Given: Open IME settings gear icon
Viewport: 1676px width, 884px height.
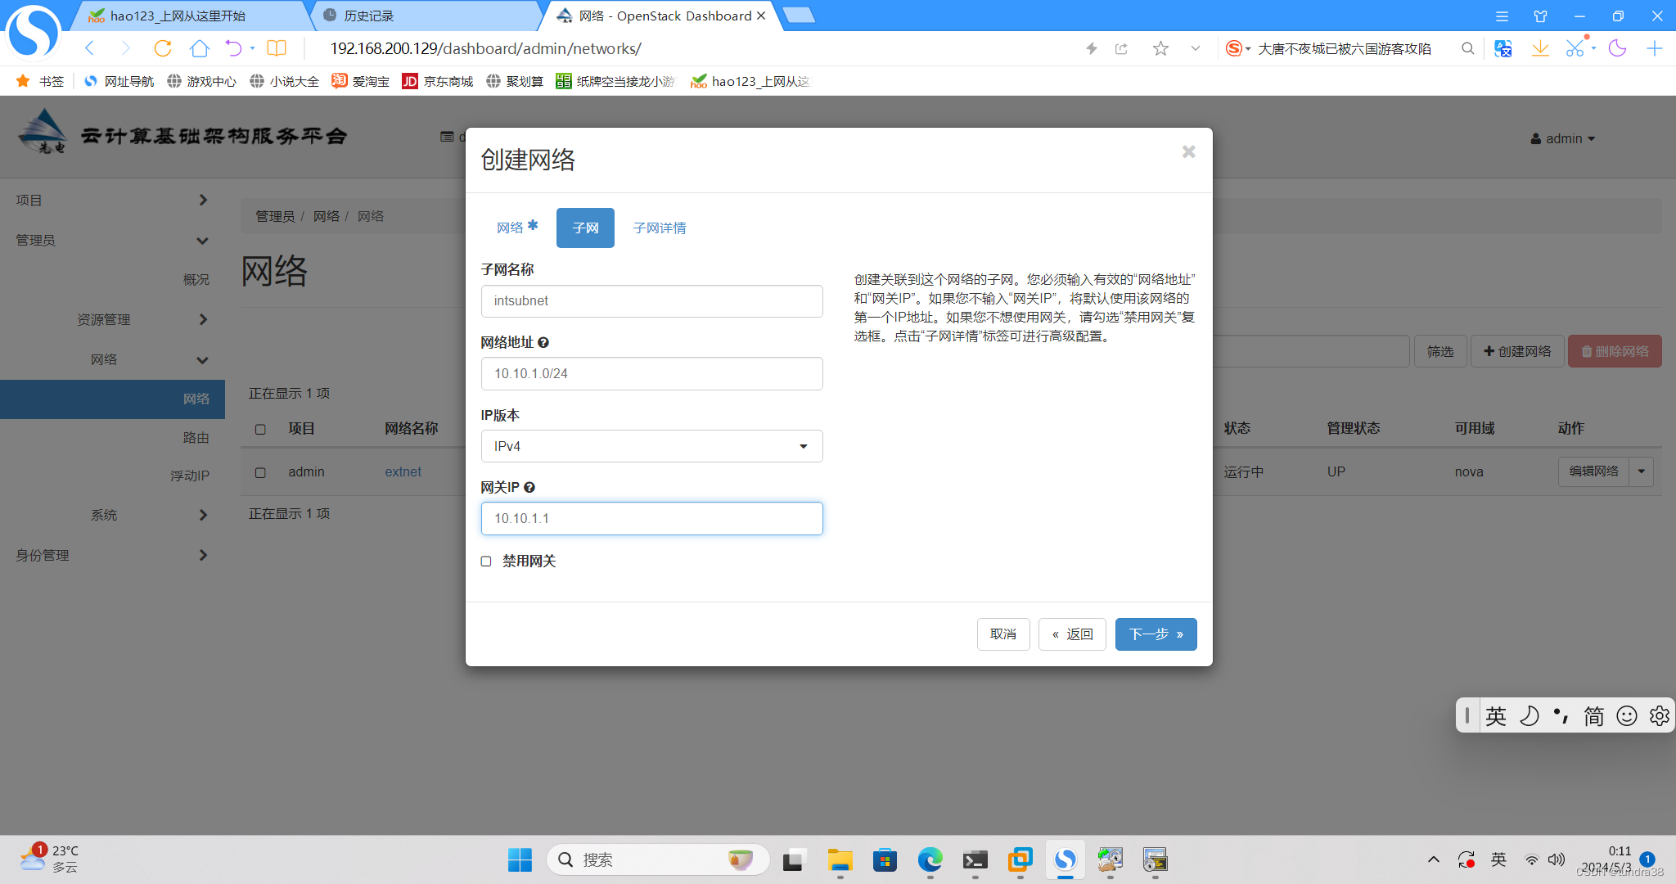Looking at the screenshot, I should [x=1659, y=715].
